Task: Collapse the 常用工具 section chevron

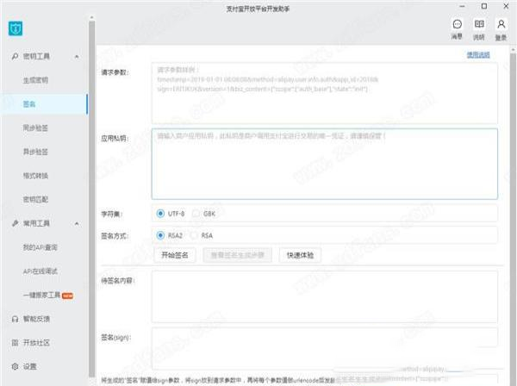Action: (x=77, y=224)
